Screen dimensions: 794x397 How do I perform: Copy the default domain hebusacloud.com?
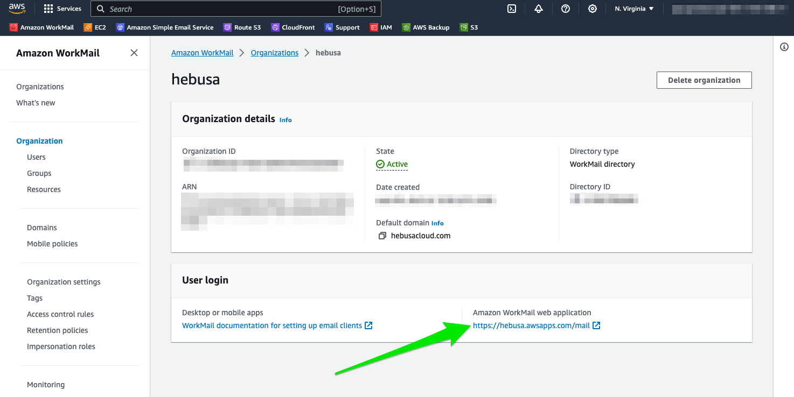tap(382, 236)
